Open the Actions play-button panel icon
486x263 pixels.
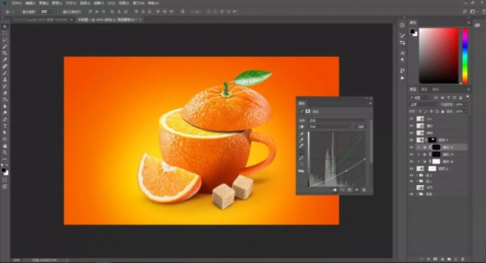[403, 78]
